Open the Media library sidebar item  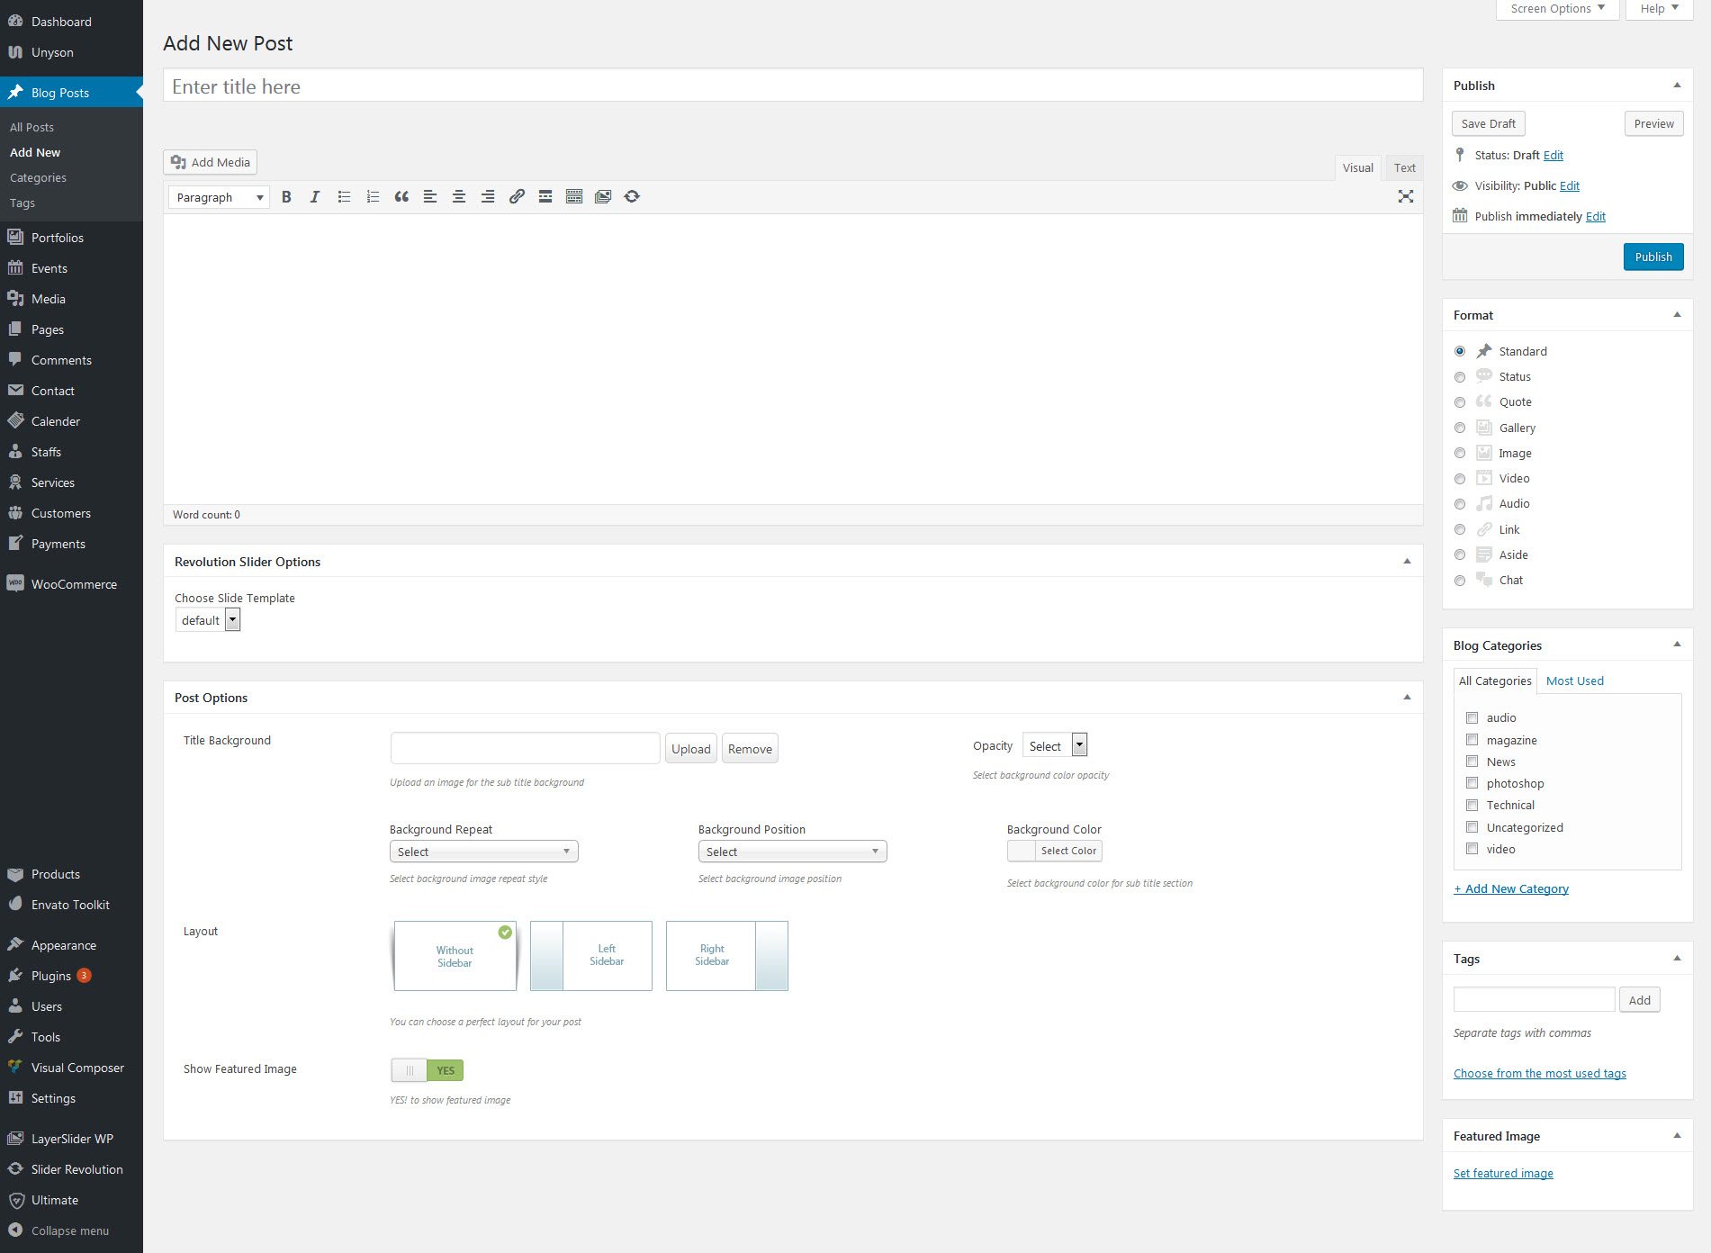click(x=47, y=298)
